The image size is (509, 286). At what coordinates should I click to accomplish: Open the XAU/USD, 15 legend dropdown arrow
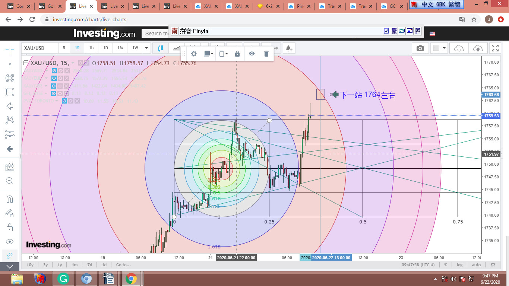click(73, 63)
